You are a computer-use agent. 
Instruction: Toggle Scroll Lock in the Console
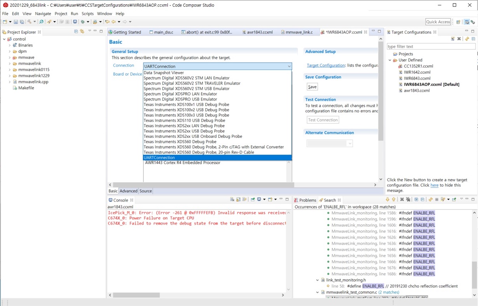click(239, 200)
